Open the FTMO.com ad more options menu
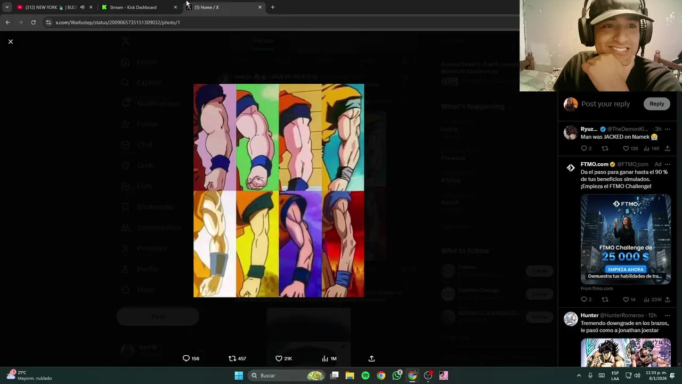Screen dimensions: 682x384 click(667, 164)
